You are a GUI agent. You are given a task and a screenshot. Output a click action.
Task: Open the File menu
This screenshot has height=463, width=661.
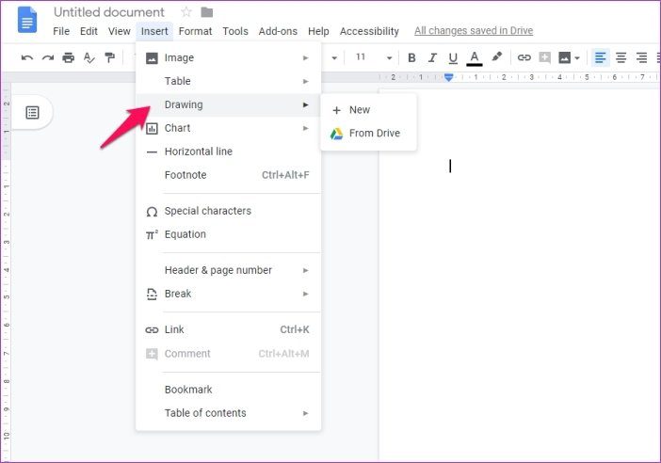point(61,31)
